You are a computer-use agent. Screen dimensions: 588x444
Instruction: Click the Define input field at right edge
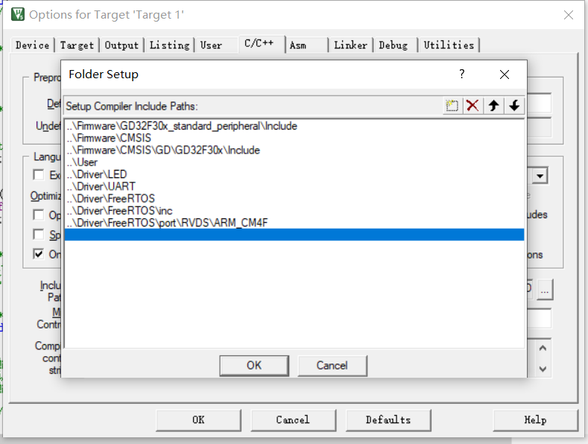[x=540, y=103]
